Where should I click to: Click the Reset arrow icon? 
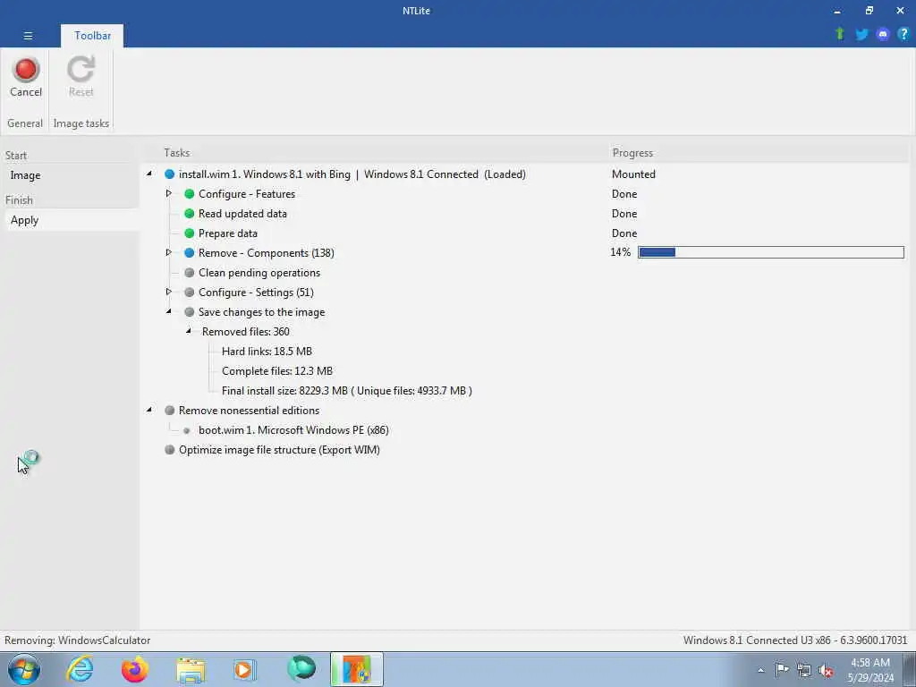pyautogui.click(x=81, y=69)
